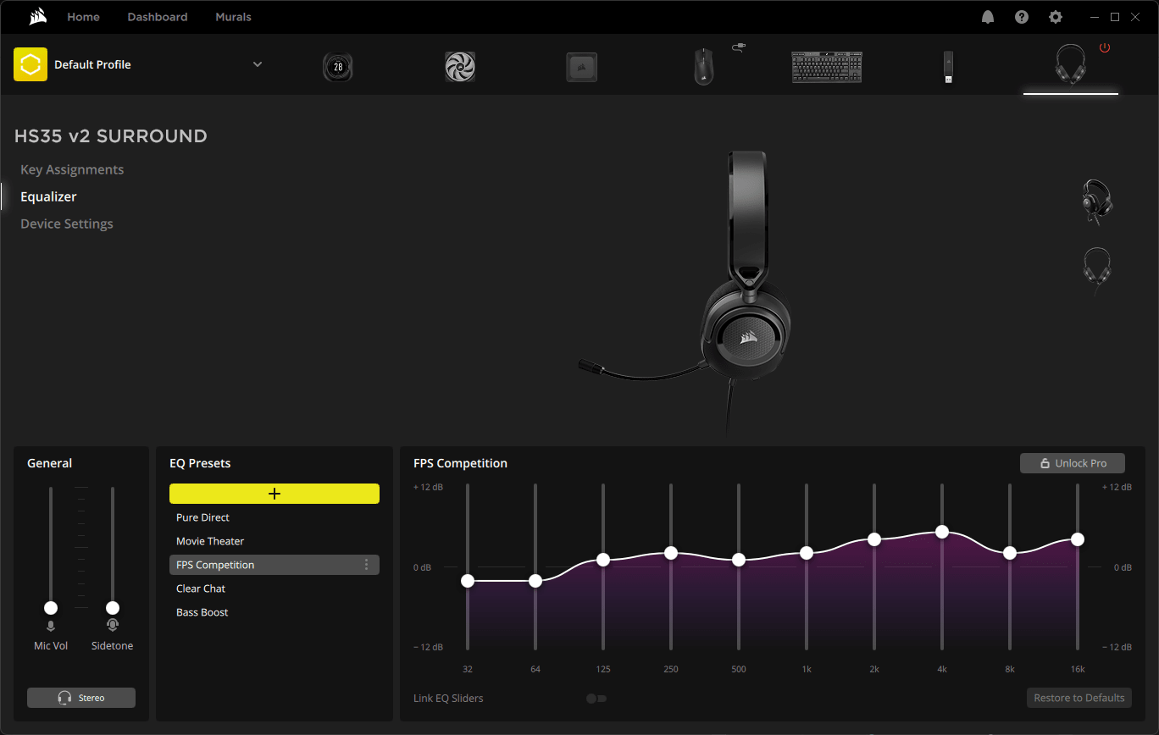Click the microphone icon under Mic Vol slider
This screenshot has width=1159, height=735.
pos(51,626)
